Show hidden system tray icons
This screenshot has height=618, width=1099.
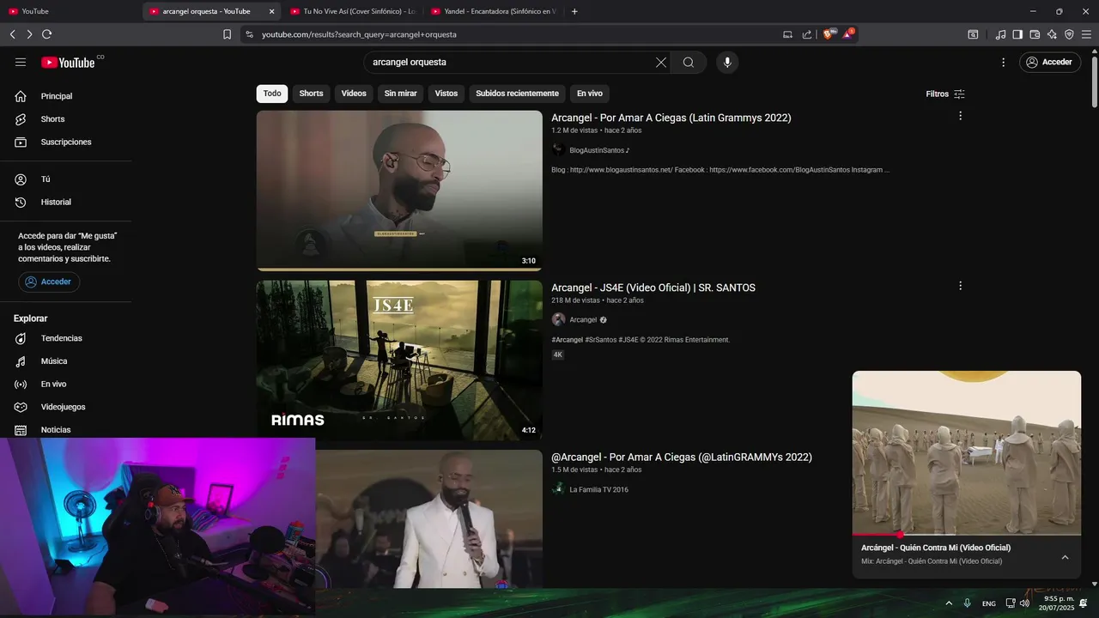(949, 603)
